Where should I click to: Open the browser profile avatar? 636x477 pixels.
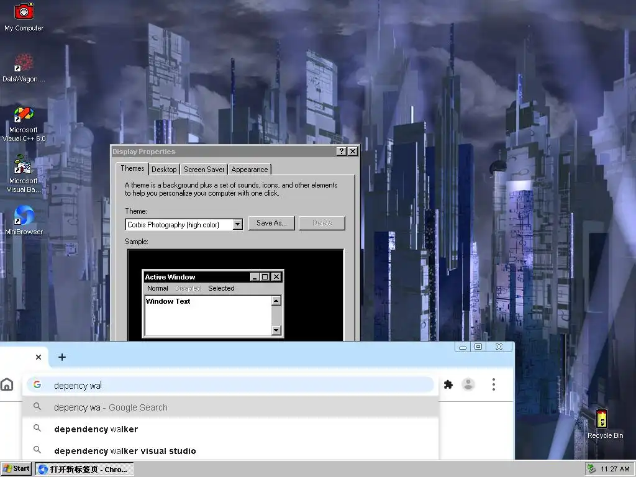tap(468, 384)
